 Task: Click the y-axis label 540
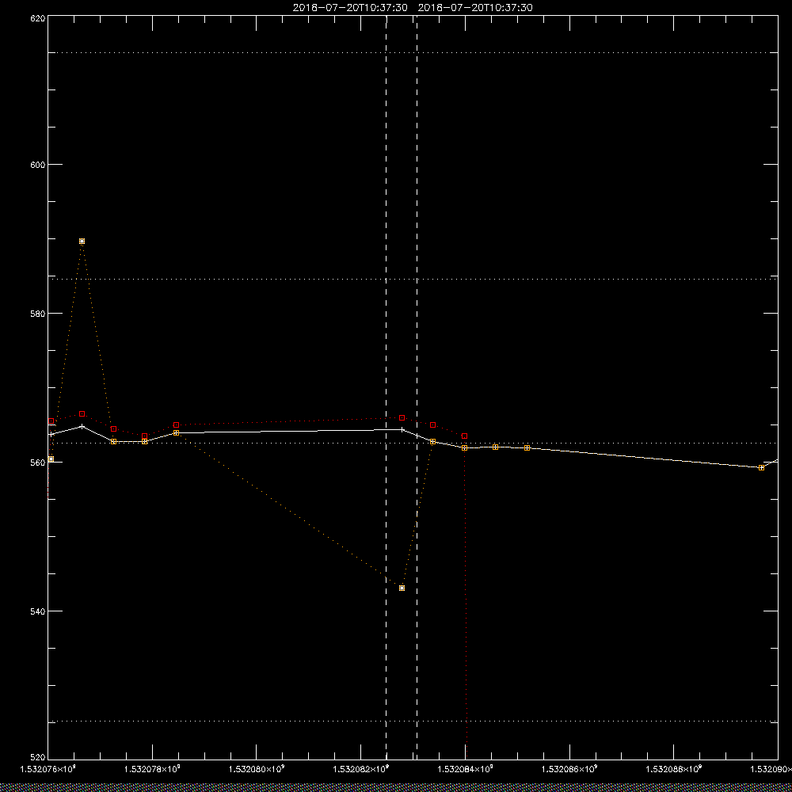[x=38, y=611]
